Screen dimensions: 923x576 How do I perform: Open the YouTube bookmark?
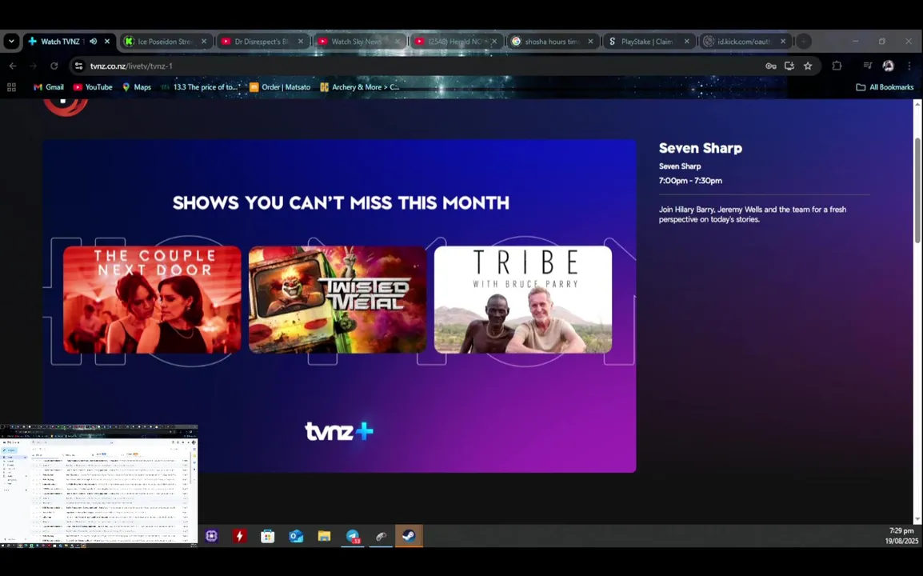coord(93,87)
